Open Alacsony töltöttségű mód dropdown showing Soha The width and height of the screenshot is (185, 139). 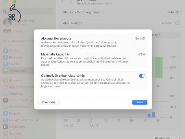pyautogui.click(x=173, y=12)
